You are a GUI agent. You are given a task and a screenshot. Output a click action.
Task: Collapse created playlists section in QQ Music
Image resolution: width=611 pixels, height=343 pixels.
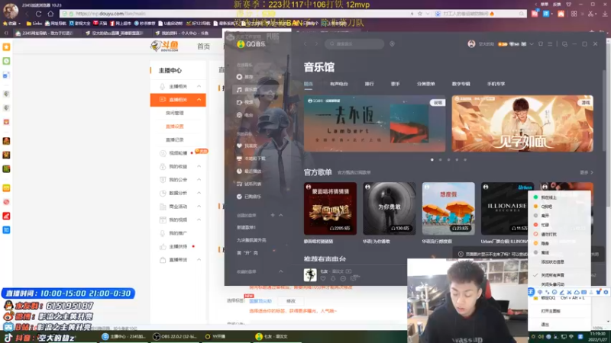coord(281,215)
